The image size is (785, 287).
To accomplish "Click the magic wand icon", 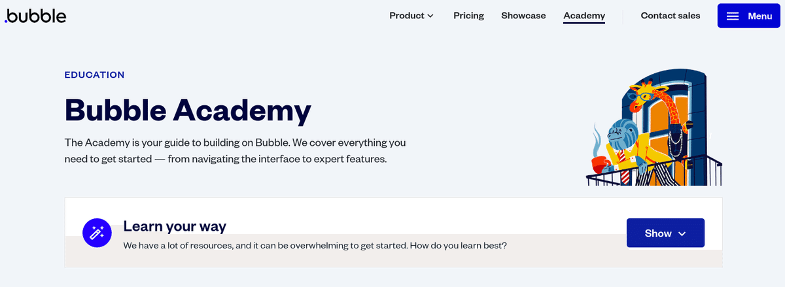I will 97,233.
